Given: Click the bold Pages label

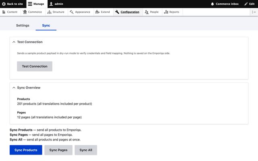Looking at the screenshot, I should click(21, 113).
